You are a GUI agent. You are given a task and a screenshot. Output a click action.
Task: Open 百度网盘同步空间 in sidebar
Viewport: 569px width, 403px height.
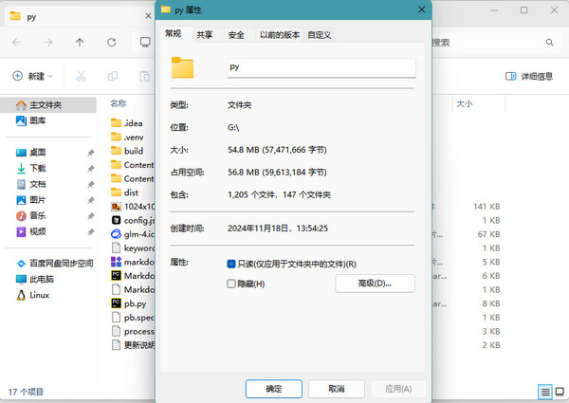point(55,264)
